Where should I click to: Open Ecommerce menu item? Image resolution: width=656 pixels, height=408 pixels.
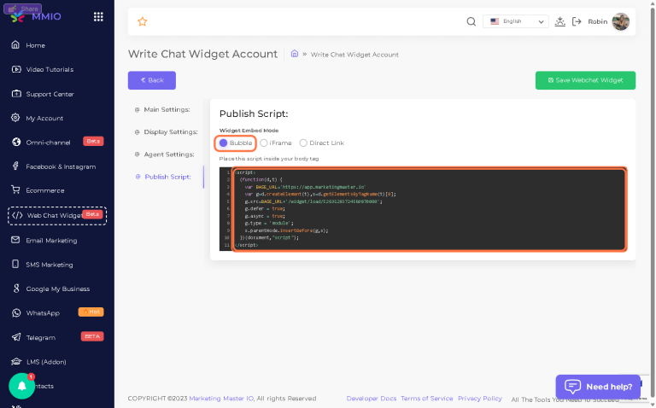point(45,190)
